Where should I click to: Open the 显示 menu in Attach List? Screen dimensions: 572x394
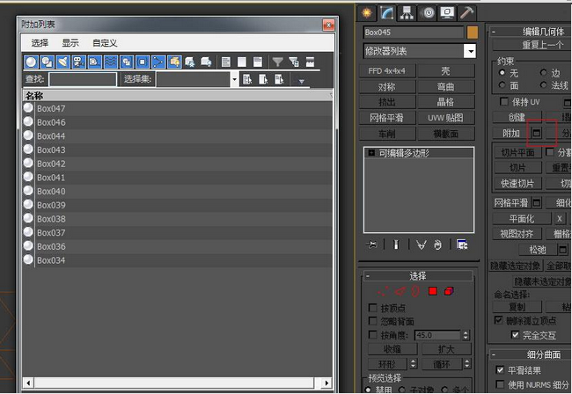[x=70, y=43]
